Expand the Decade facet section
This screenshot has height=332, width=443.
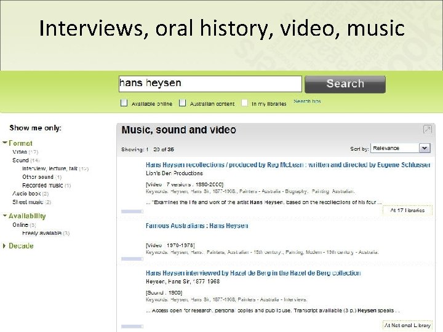tap(18, 245)
